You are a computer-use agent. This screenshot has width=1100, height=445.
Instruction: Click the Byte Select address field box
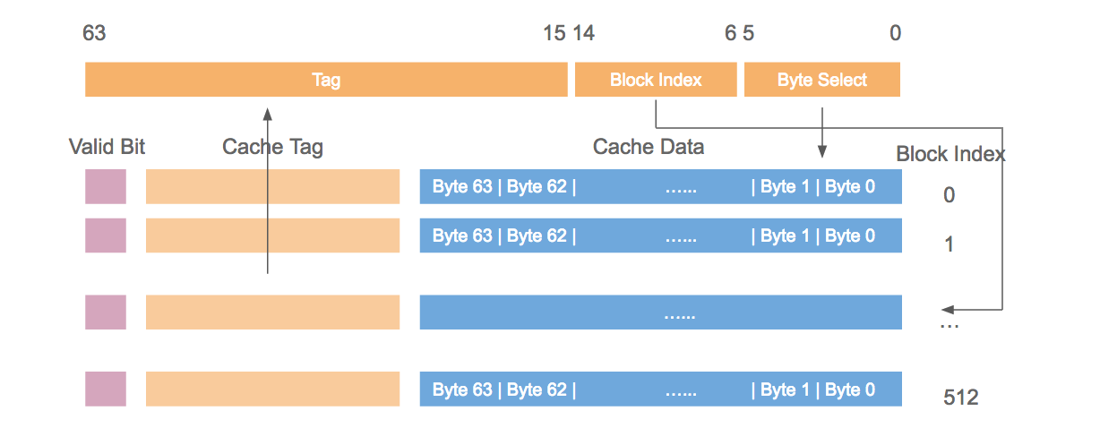coord(821,79)
